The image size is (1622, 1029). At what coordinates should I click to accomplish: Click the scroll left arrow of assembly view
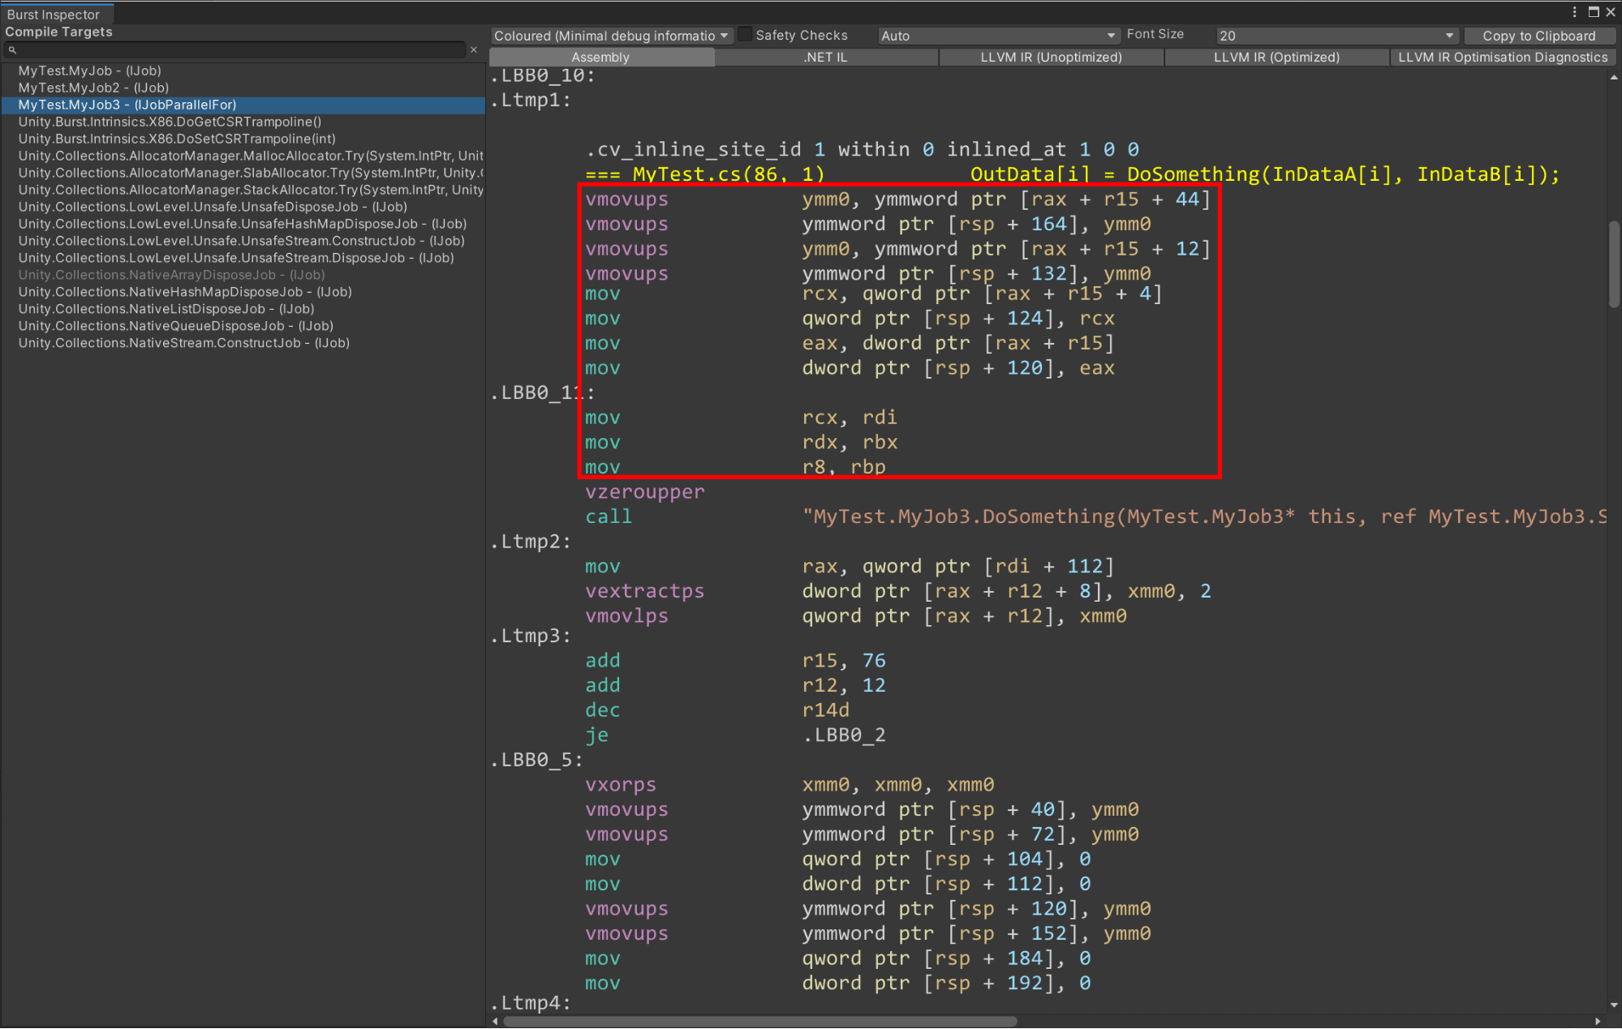tap(496, 1022)
